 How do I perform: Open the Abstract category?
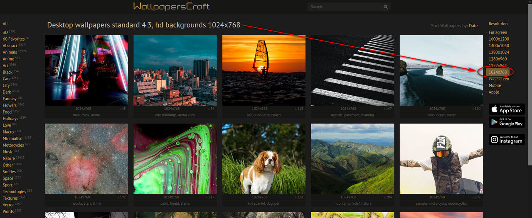coord(10,46)
